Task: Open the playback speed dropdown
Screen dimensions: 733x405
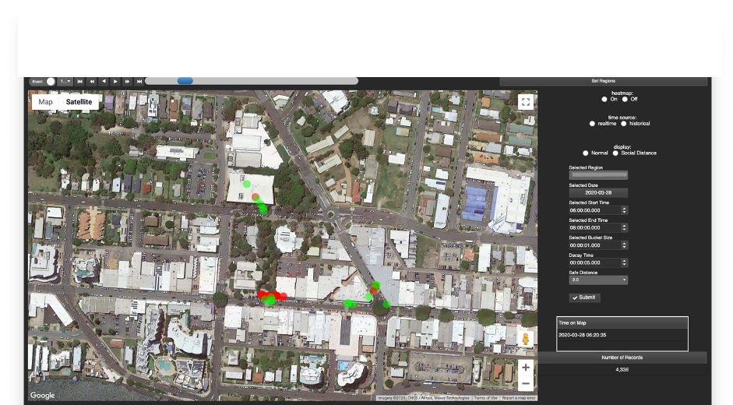Action: [x=65, y=81]
